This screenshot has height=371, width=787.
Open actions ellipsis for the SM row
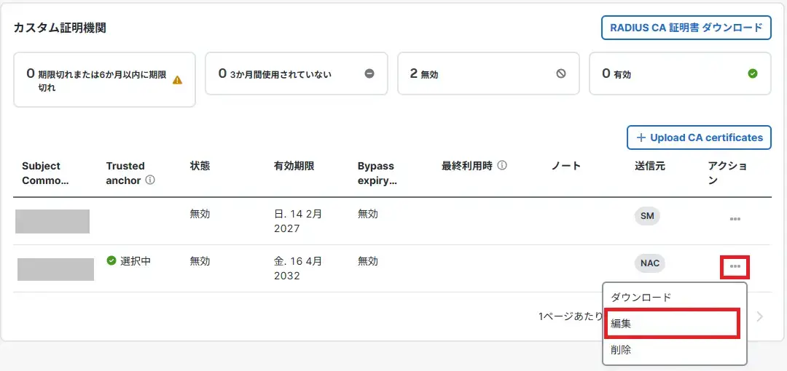pos(735,219)
